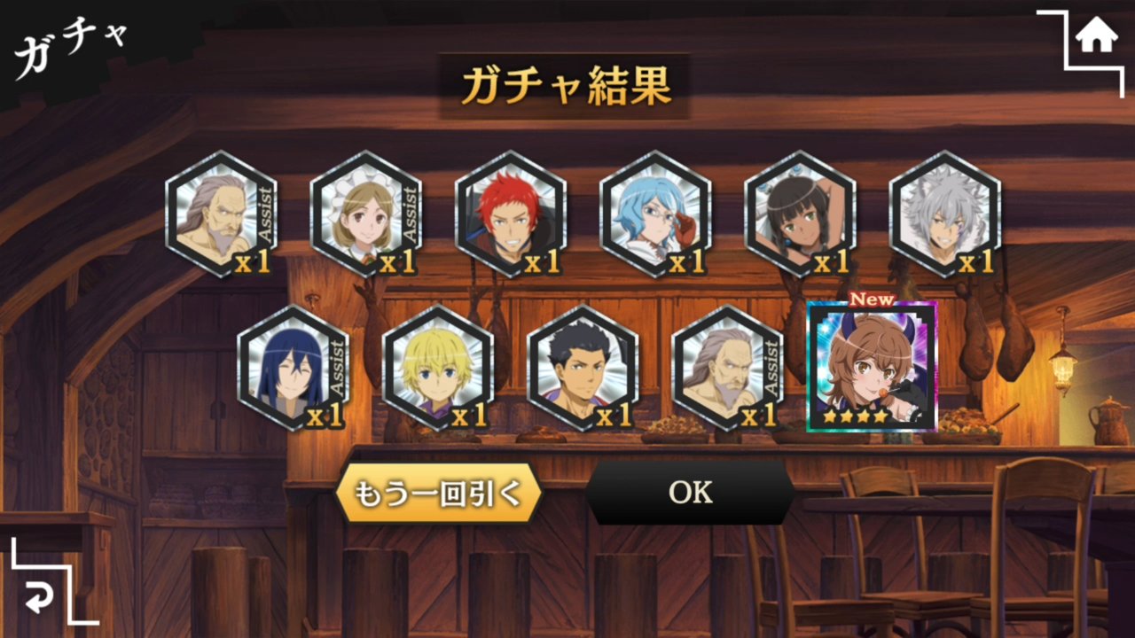Tap the home icon in top corner
Screen dimensions: 1135x638
point(1096,36)
